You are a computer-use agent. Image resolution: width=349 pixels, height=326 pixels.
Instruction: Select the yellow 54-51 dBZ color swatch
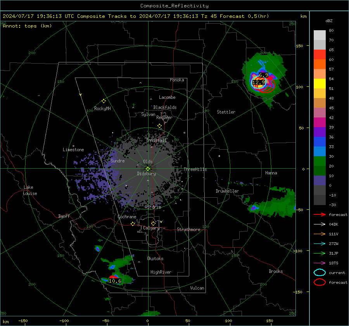[320, 84]
